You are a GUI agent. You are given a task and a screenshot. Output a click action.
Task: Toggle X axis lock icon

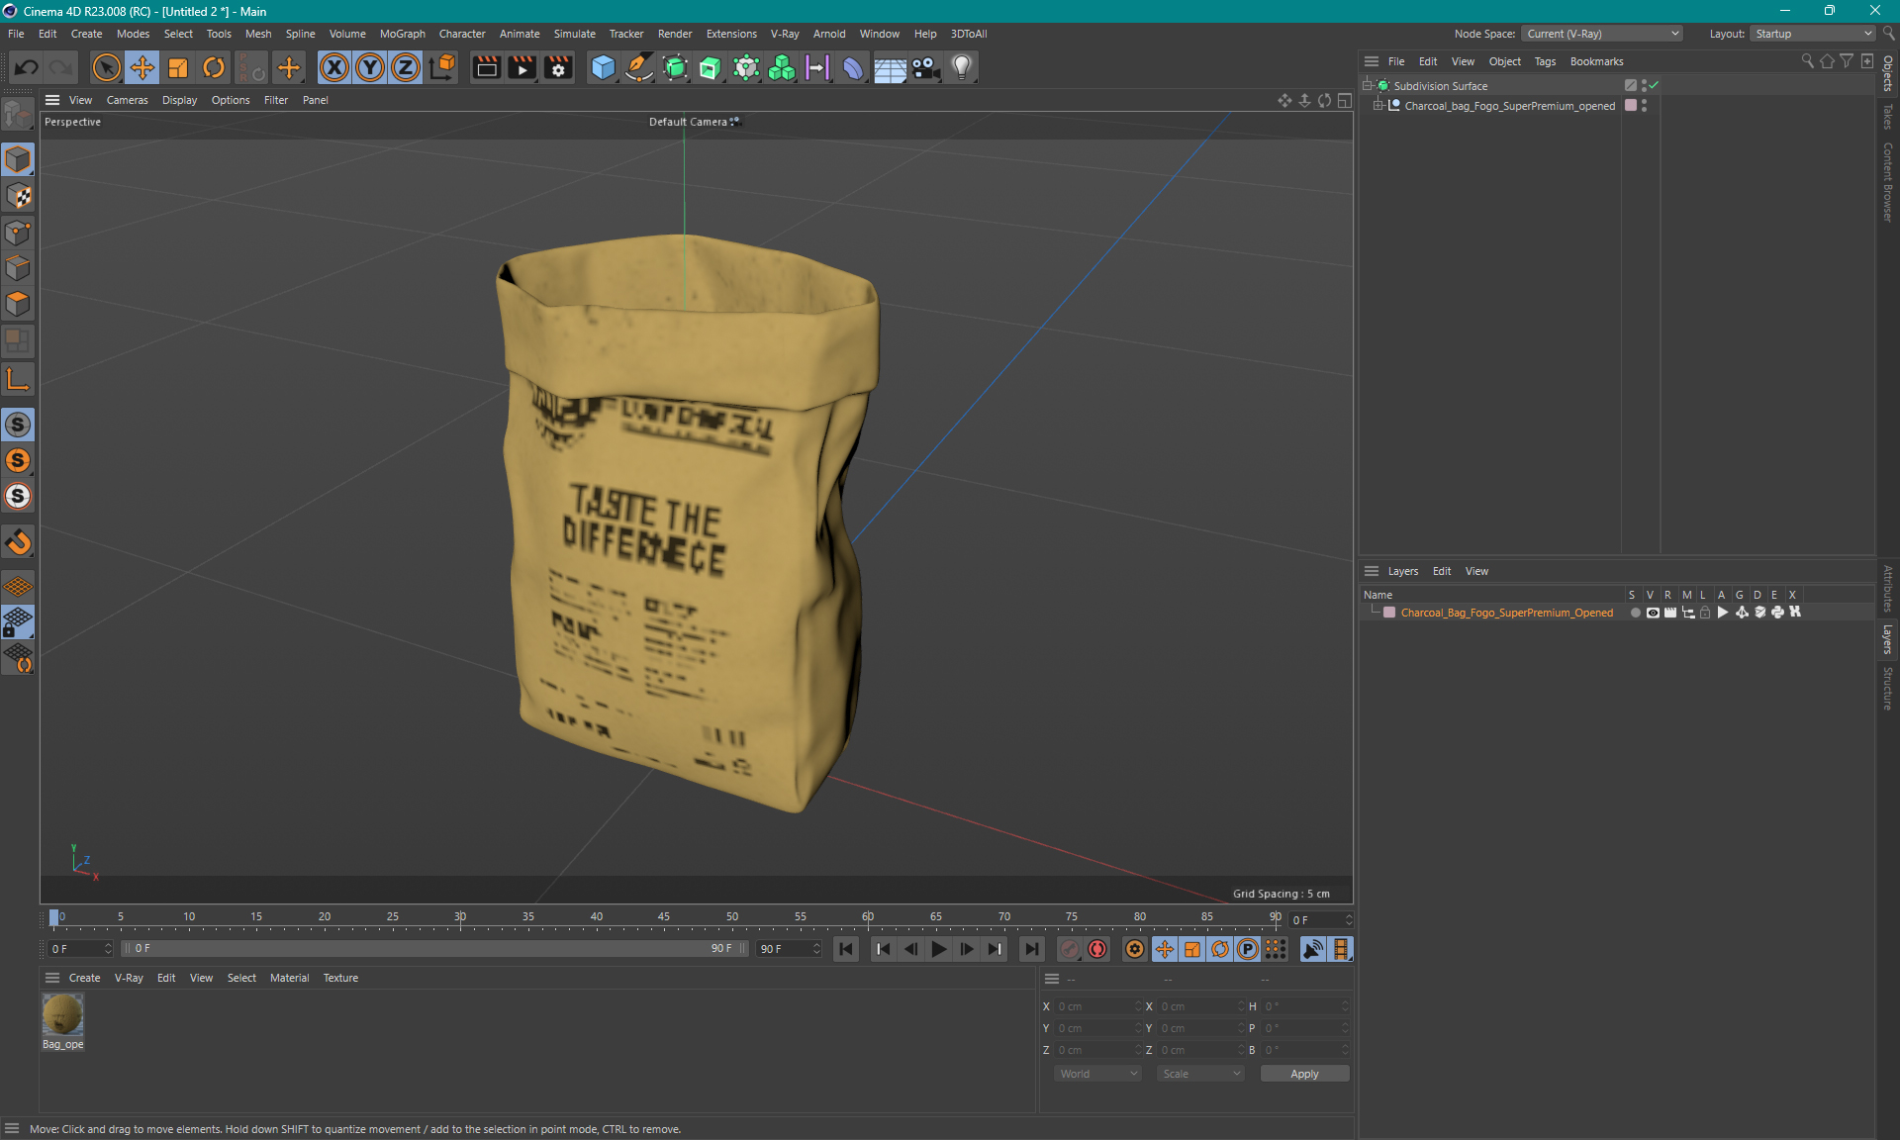pos(334,67)
